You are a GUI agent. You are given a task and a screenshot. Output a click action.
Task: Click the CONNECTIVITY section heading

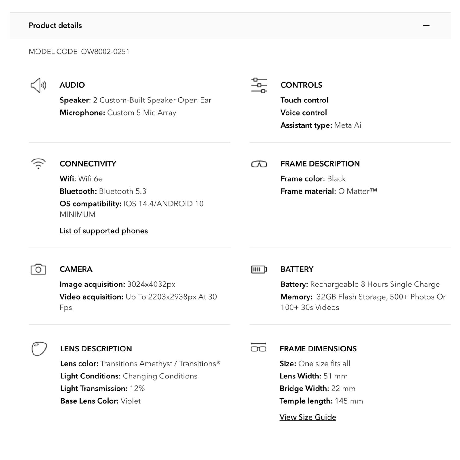coord(88,163)
